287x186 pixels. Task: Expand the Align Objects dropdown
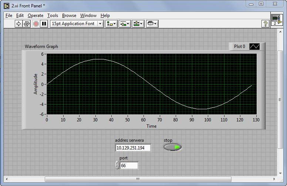click(111, 24)
